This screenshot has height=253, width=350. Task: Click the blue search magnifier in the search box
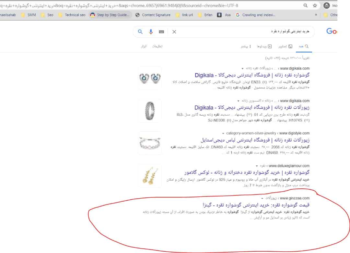[140, 32]
